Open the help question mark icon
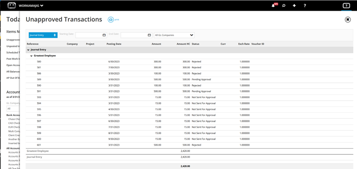Screen dimensions: 357x169 (305, 5)
